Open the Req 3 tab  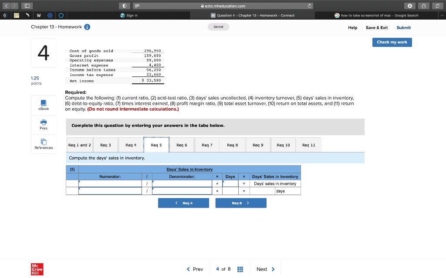click(x=105, y=145)
